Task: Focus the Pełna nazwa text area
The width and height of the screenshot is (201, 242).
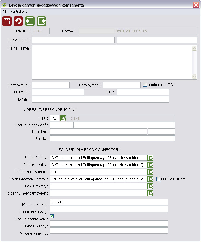Action: (x=112, y=63)
